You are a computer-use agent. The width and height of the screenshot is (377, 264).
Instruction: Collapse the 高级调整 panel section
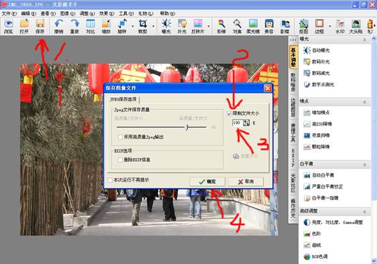coord(365,211)
